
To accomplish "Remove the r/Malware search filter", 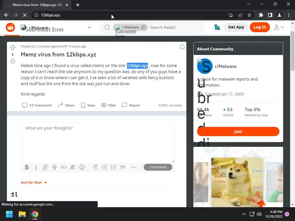I will click(143, 27).
